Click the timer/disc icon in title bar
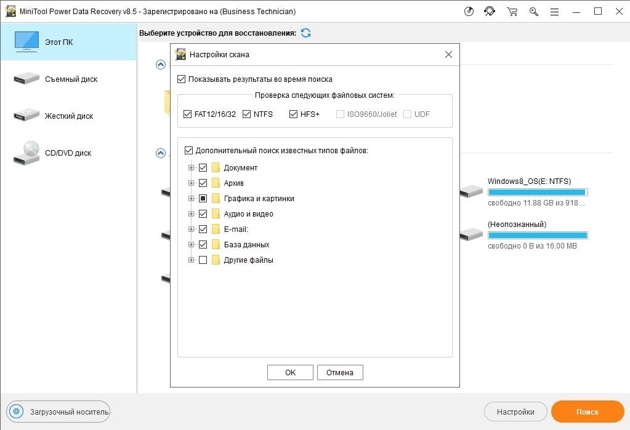 click(469, 11)
